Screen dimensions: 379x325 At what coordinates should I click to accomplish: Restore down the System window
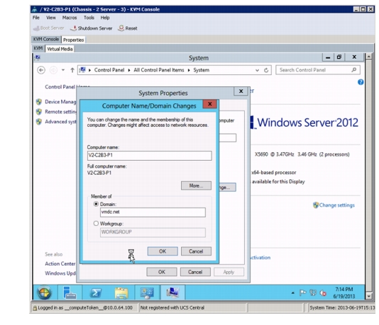(x=339, y=57)
